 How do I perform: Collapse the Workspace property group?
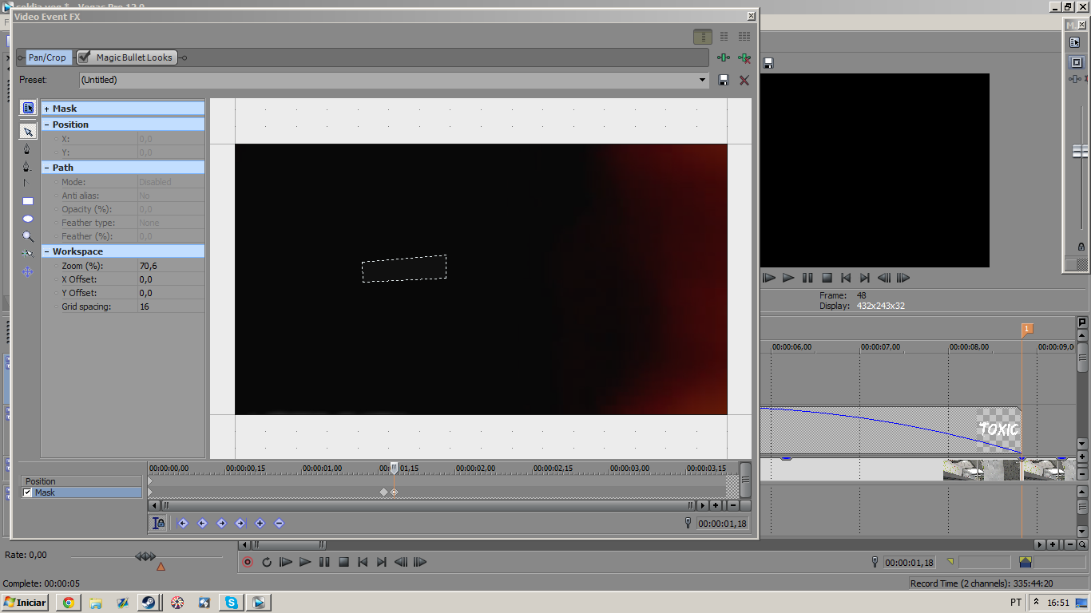(x=47, y=251)
